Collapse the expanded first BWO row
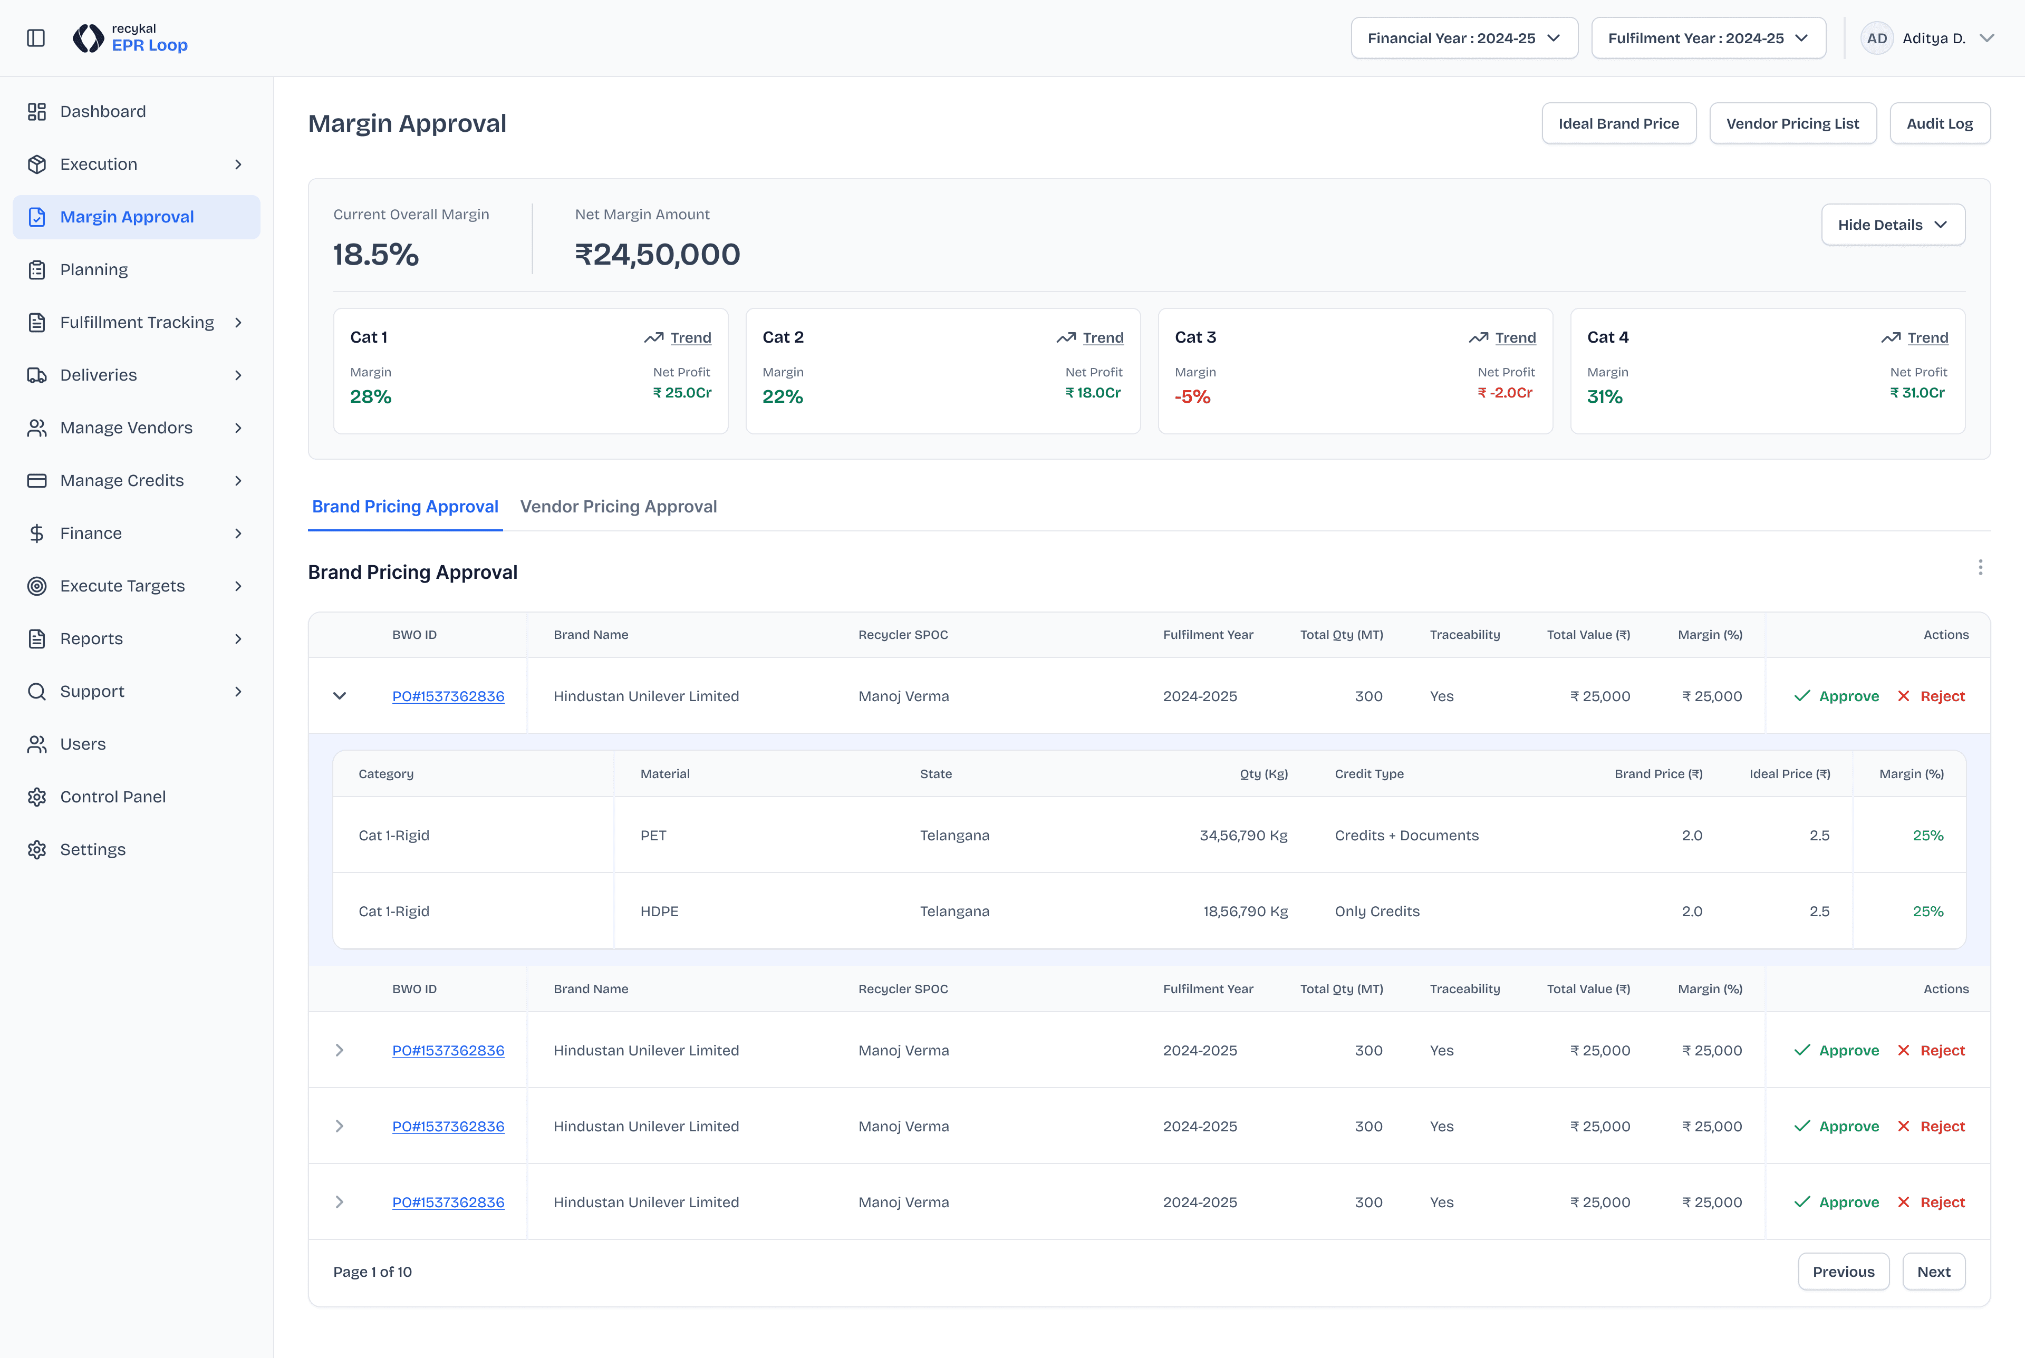This screenshot has width=2025, height=1358. [x=340, y=696]
